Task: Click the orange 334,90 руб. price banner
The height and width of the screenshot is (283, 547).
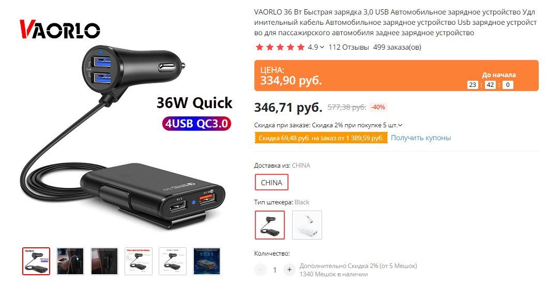Action: coord(397,76)
